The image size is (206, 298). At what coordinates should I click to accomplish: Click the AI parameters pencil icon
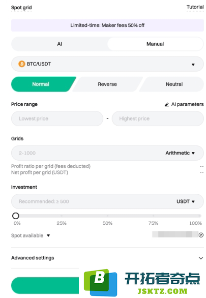pos(167,104)
